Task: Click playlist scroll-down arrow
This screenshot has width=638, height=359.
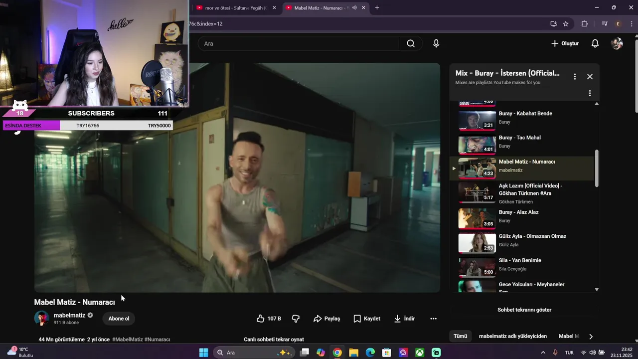Action: 597,289
